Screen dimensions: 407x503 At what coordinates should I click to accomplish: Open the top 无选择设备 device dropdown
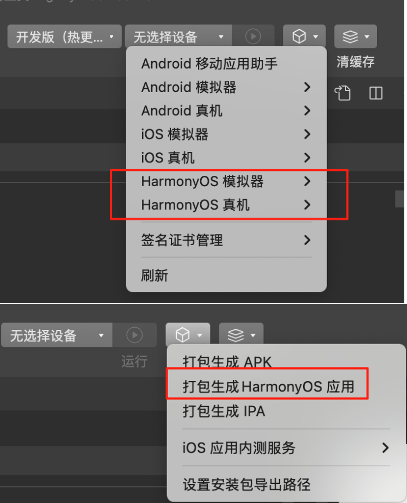178,36
